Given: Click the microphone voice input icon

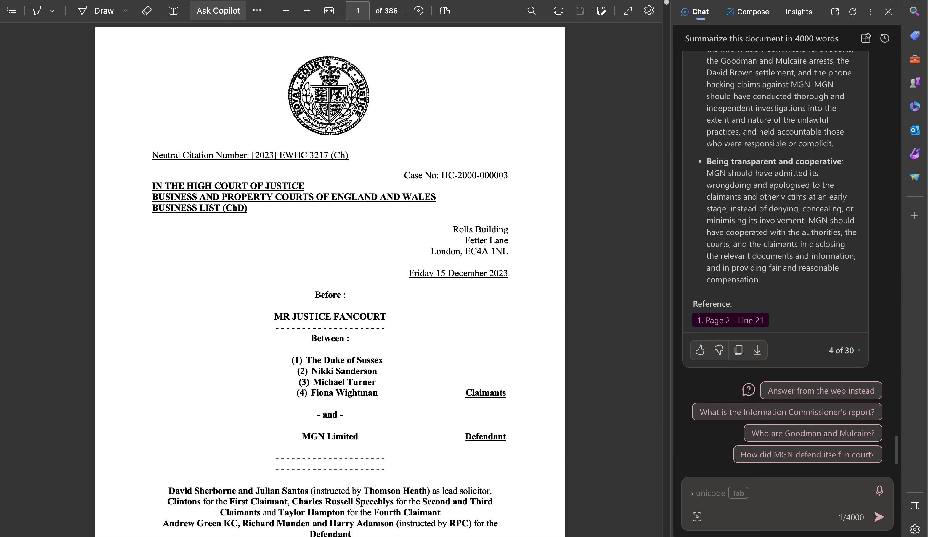Looking at the screenshot, I should 879,491.
